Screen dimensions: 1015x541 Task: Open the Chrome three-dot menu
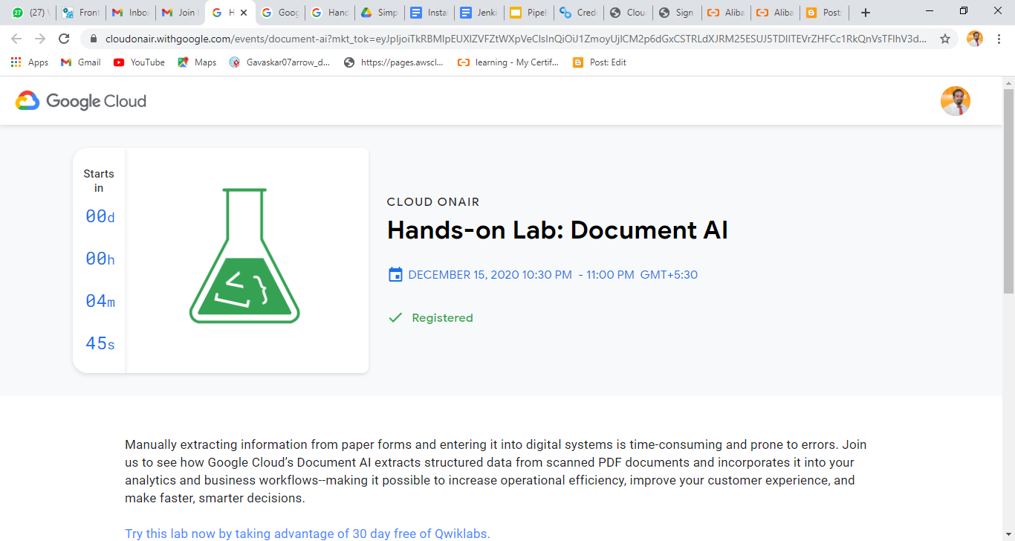pyautogui.click(x=999, y=39)
